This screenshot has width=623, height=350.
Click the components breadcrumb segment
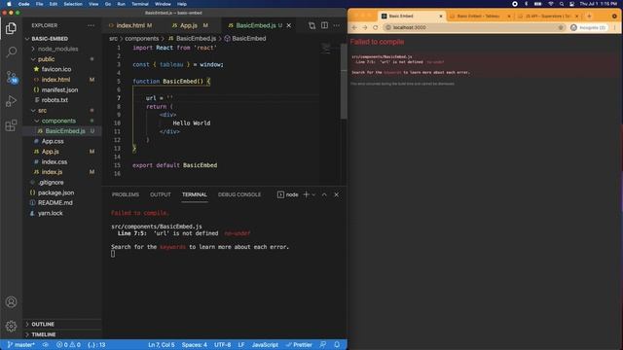[x=142, y=39]
